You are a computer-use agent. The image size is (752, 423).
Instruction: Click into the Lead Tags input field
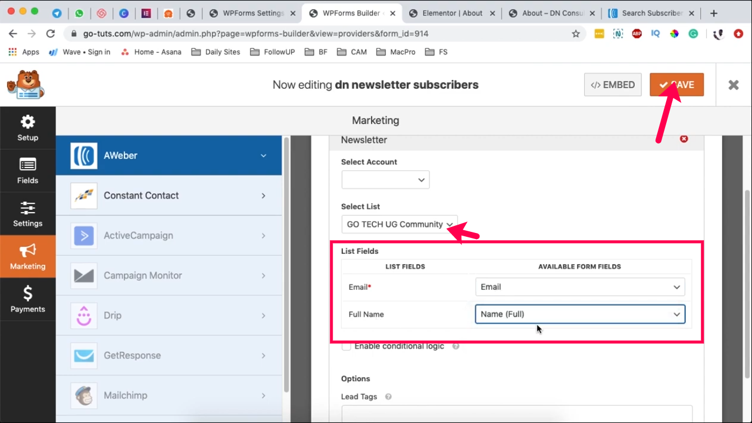coord(517,414)
